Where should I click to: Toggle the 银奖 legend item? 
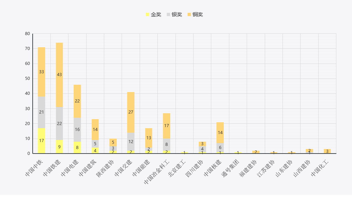pyautogui.click(x=174, y=15)
